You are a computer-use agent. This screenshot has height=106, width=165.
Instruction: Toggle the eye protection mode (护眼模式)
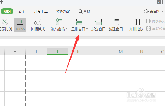pyautogui.click(x=38, y=25)
